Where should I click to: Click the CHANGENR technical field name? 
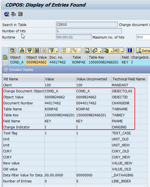pos(120,103)
